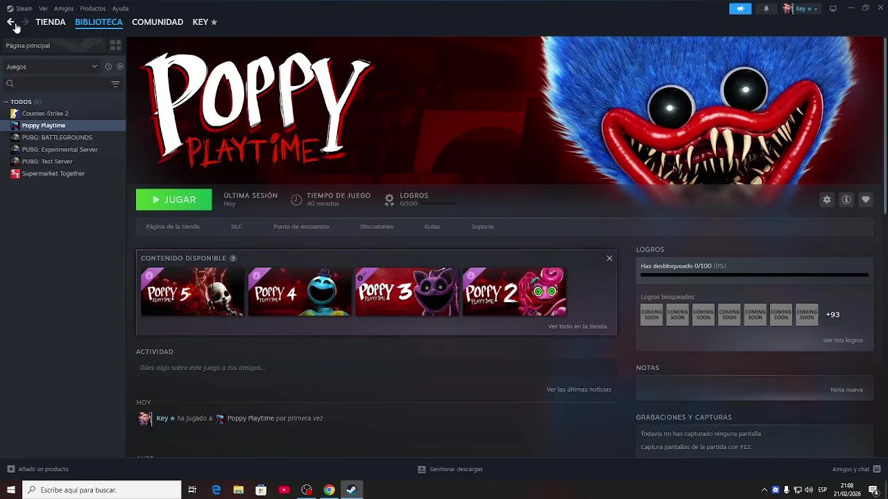Click Ver mis logros link

point(843,340)
